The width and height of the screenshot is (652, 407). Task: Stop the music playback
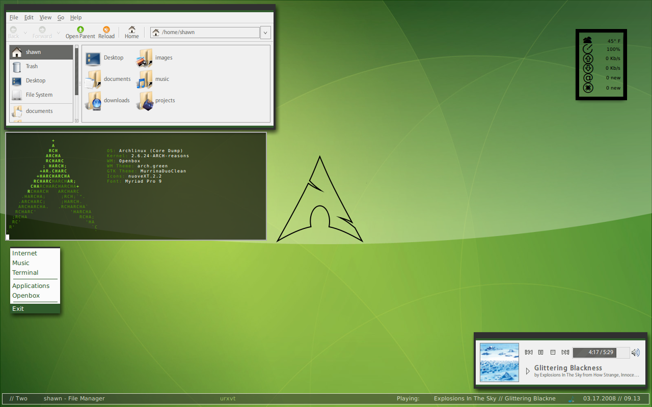(x=553, y=352)
